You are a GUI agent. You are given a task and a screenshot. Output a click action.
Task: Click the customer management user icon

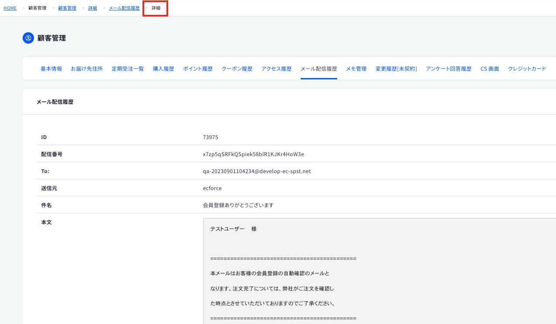point(28,38)
